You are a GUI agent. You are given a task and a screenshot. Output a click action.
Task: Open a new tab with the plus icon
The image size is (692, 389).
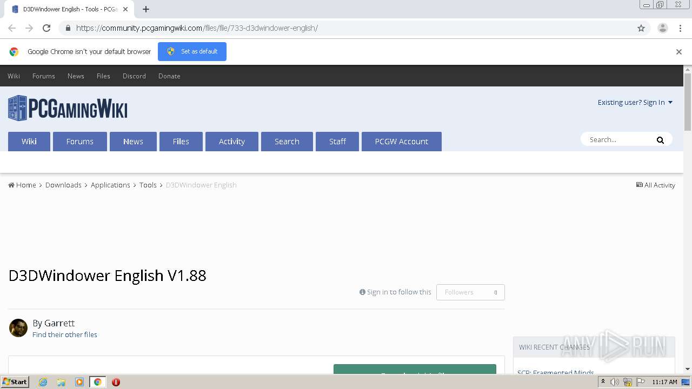point(146,9)
